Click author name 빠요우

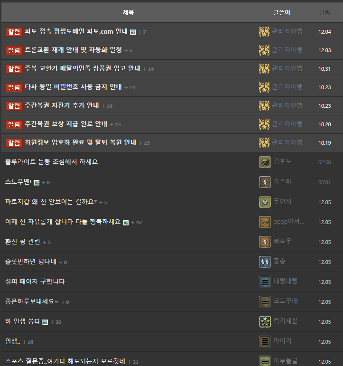click(x=282, y=241)
